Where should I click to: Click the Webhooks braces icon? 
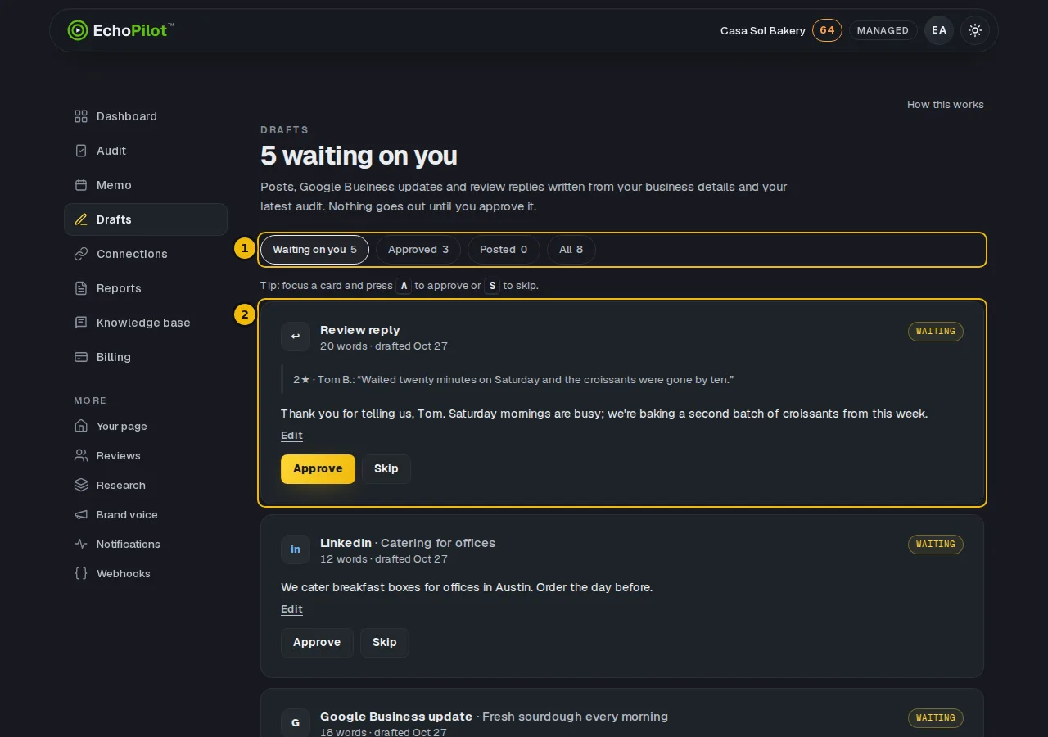[x=81, y=573]
